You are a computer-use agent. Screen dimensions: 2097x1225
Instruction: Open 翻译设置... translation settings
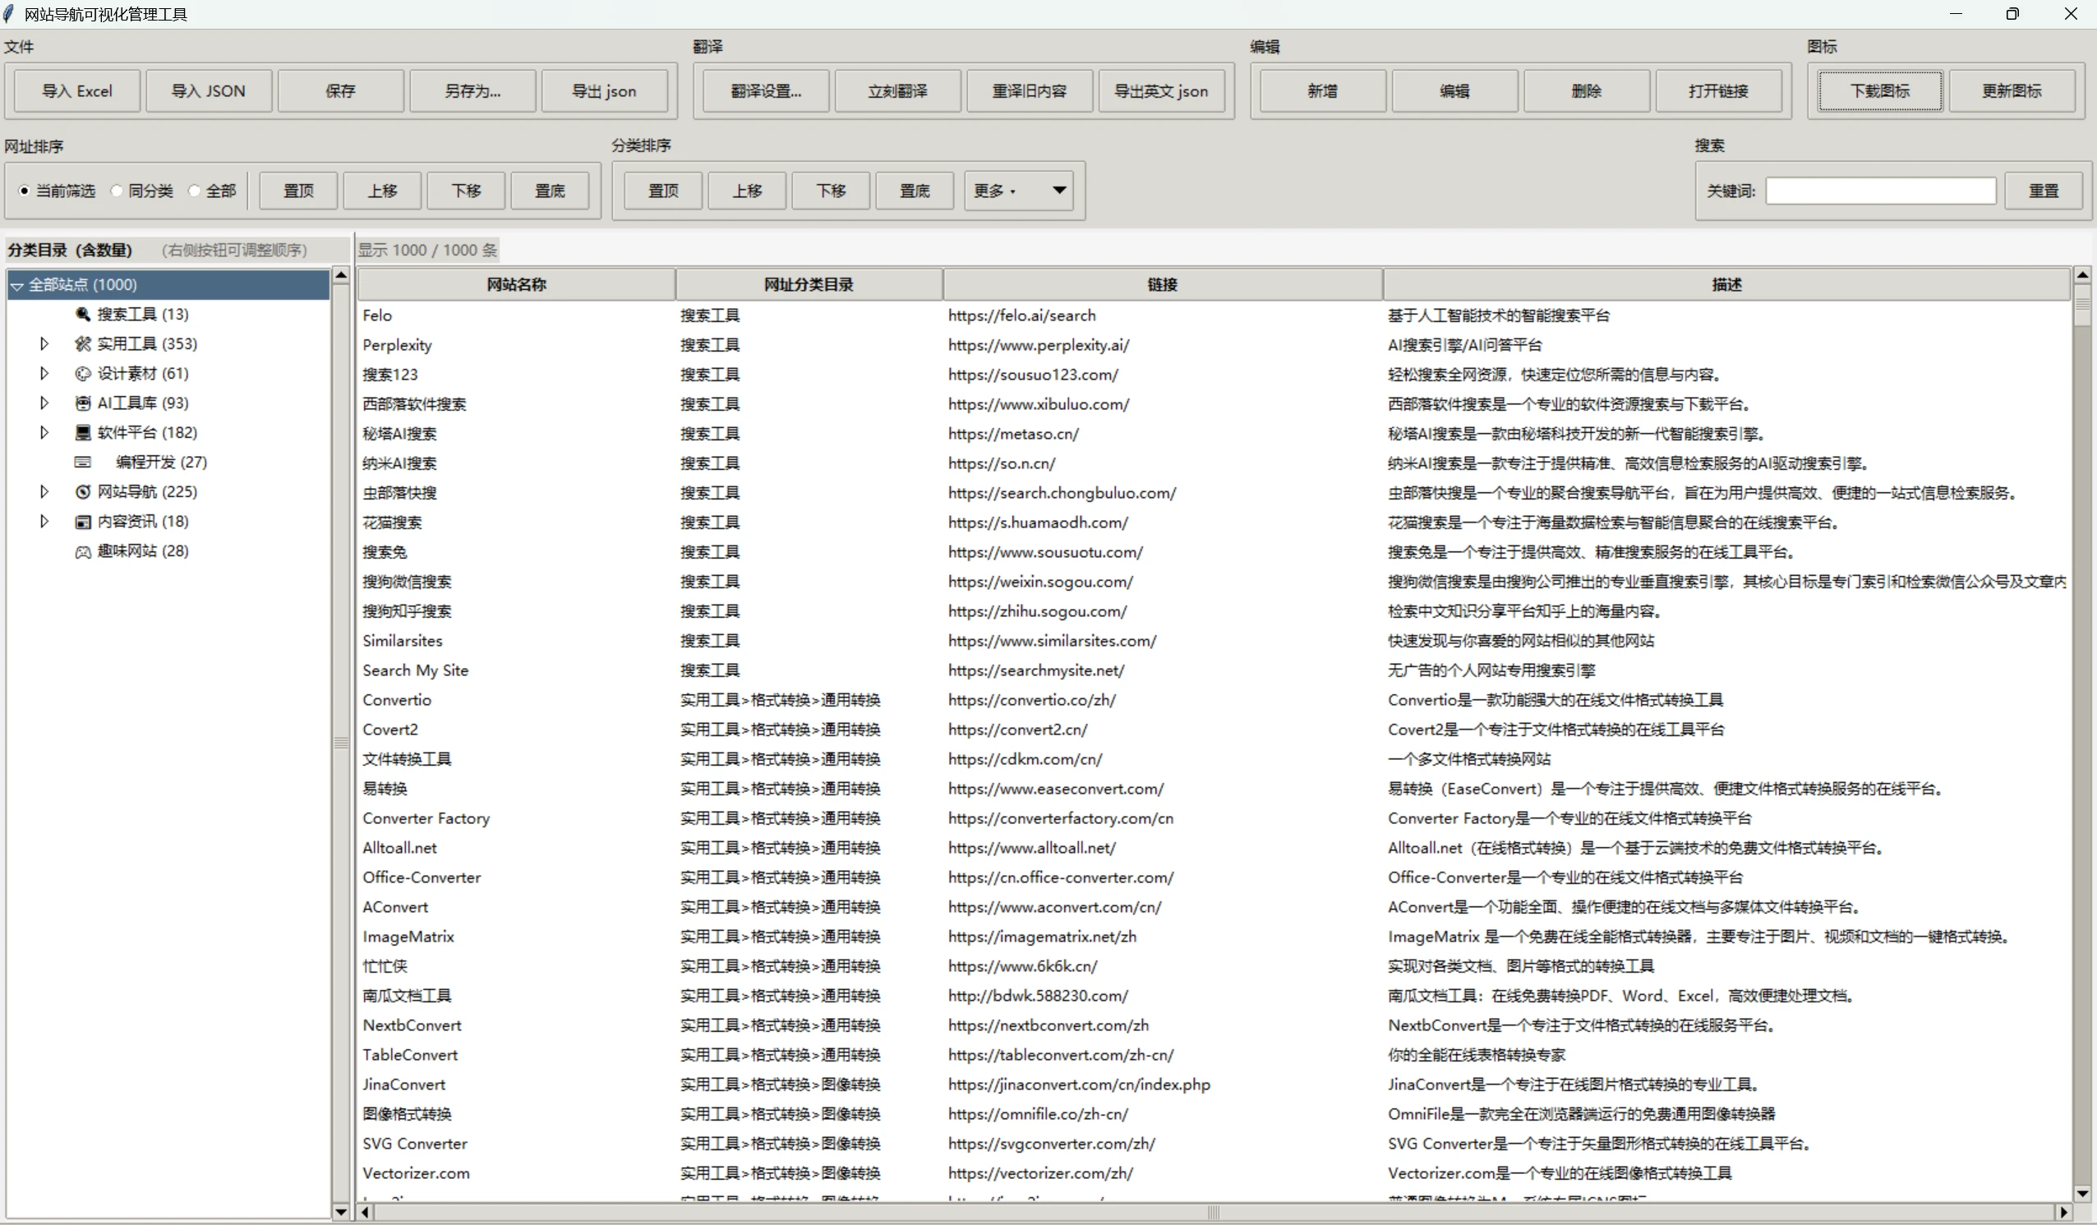click(x=767, y=90)
